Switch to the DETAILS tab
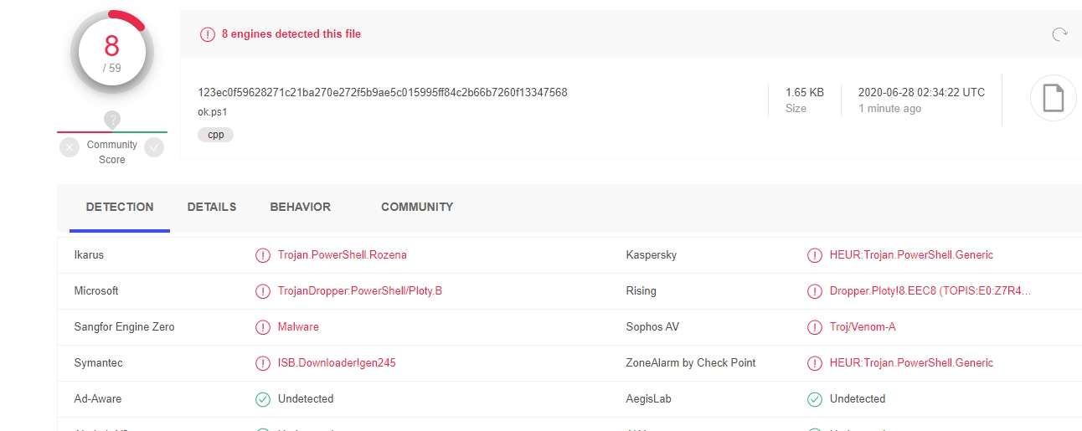This screenshot has width=1082, height=431. click(212, 207)
